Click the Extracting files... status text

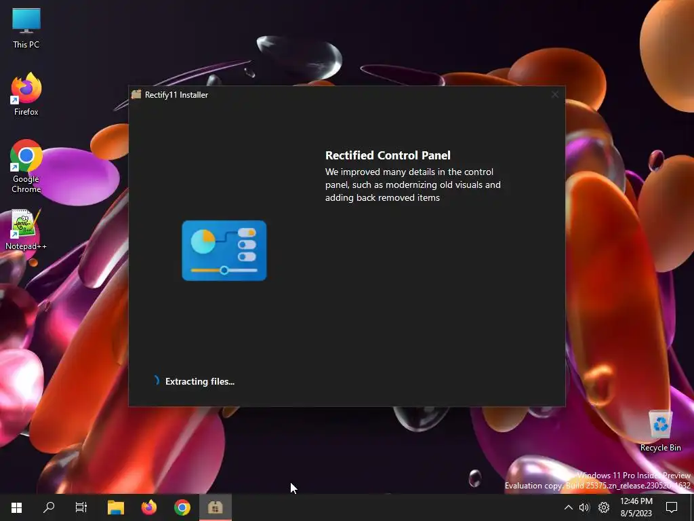[200, 381]
